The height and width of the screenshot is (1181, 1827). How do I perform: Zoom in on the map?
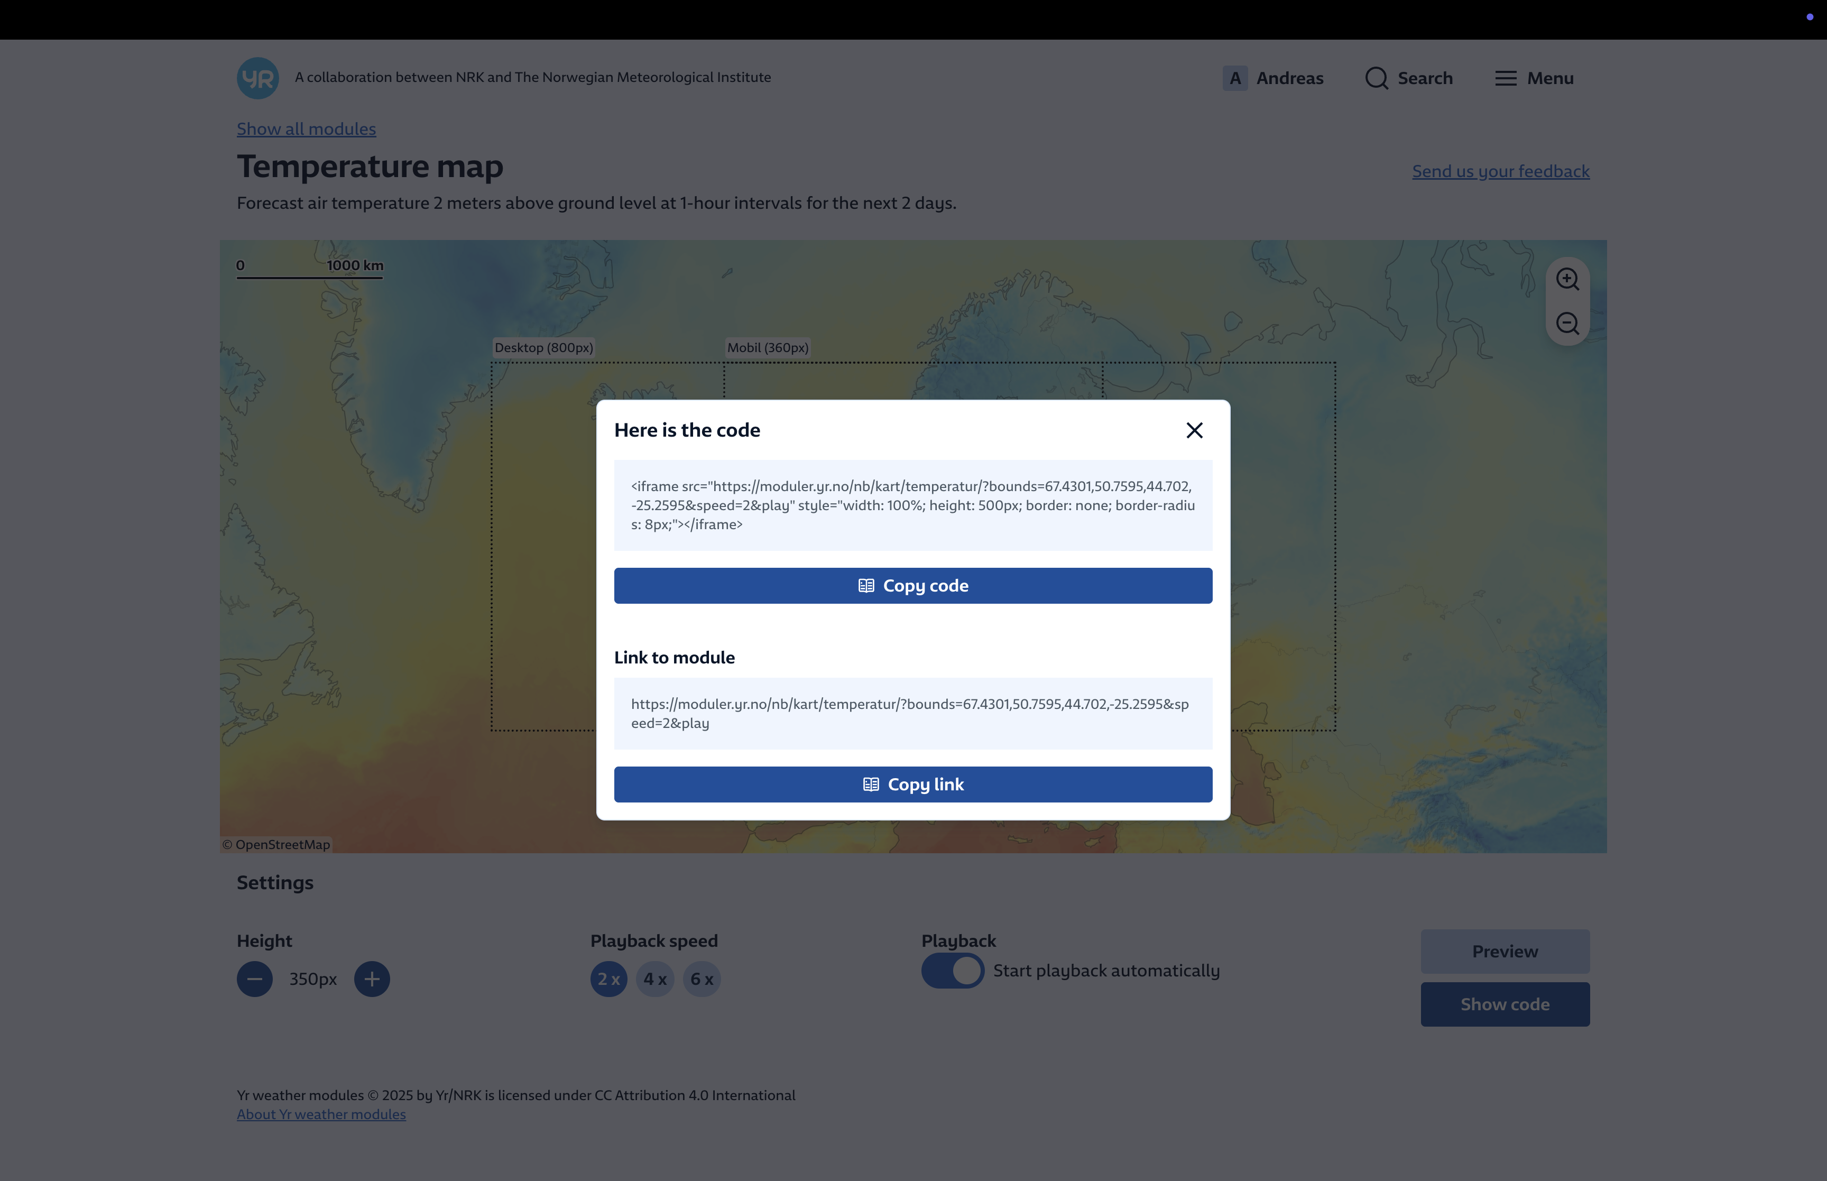1566,279
